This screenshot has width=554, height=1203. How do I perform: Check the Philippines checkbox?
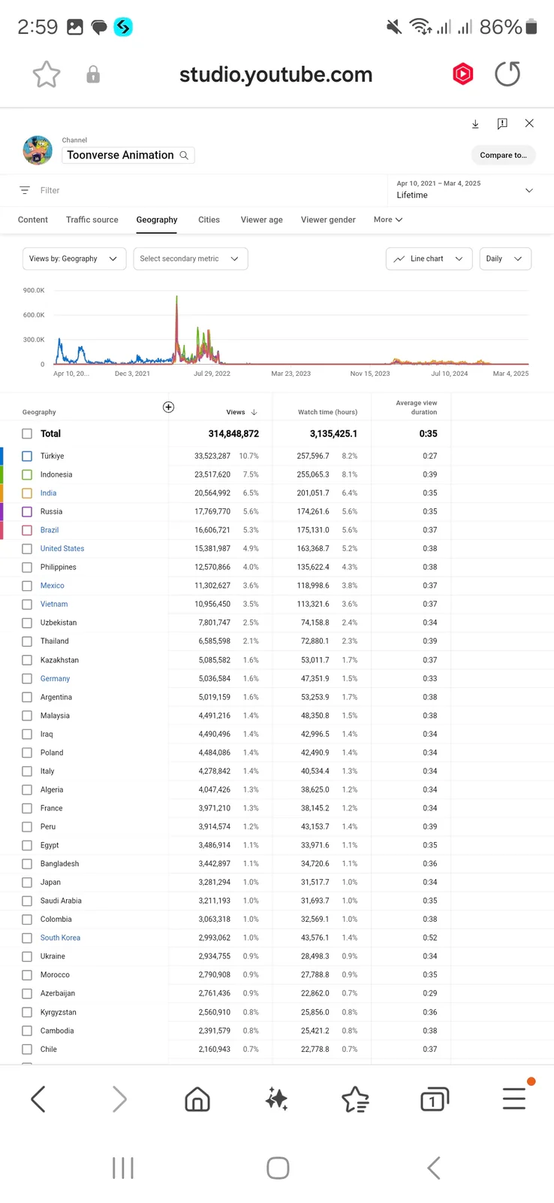point(27,567)
